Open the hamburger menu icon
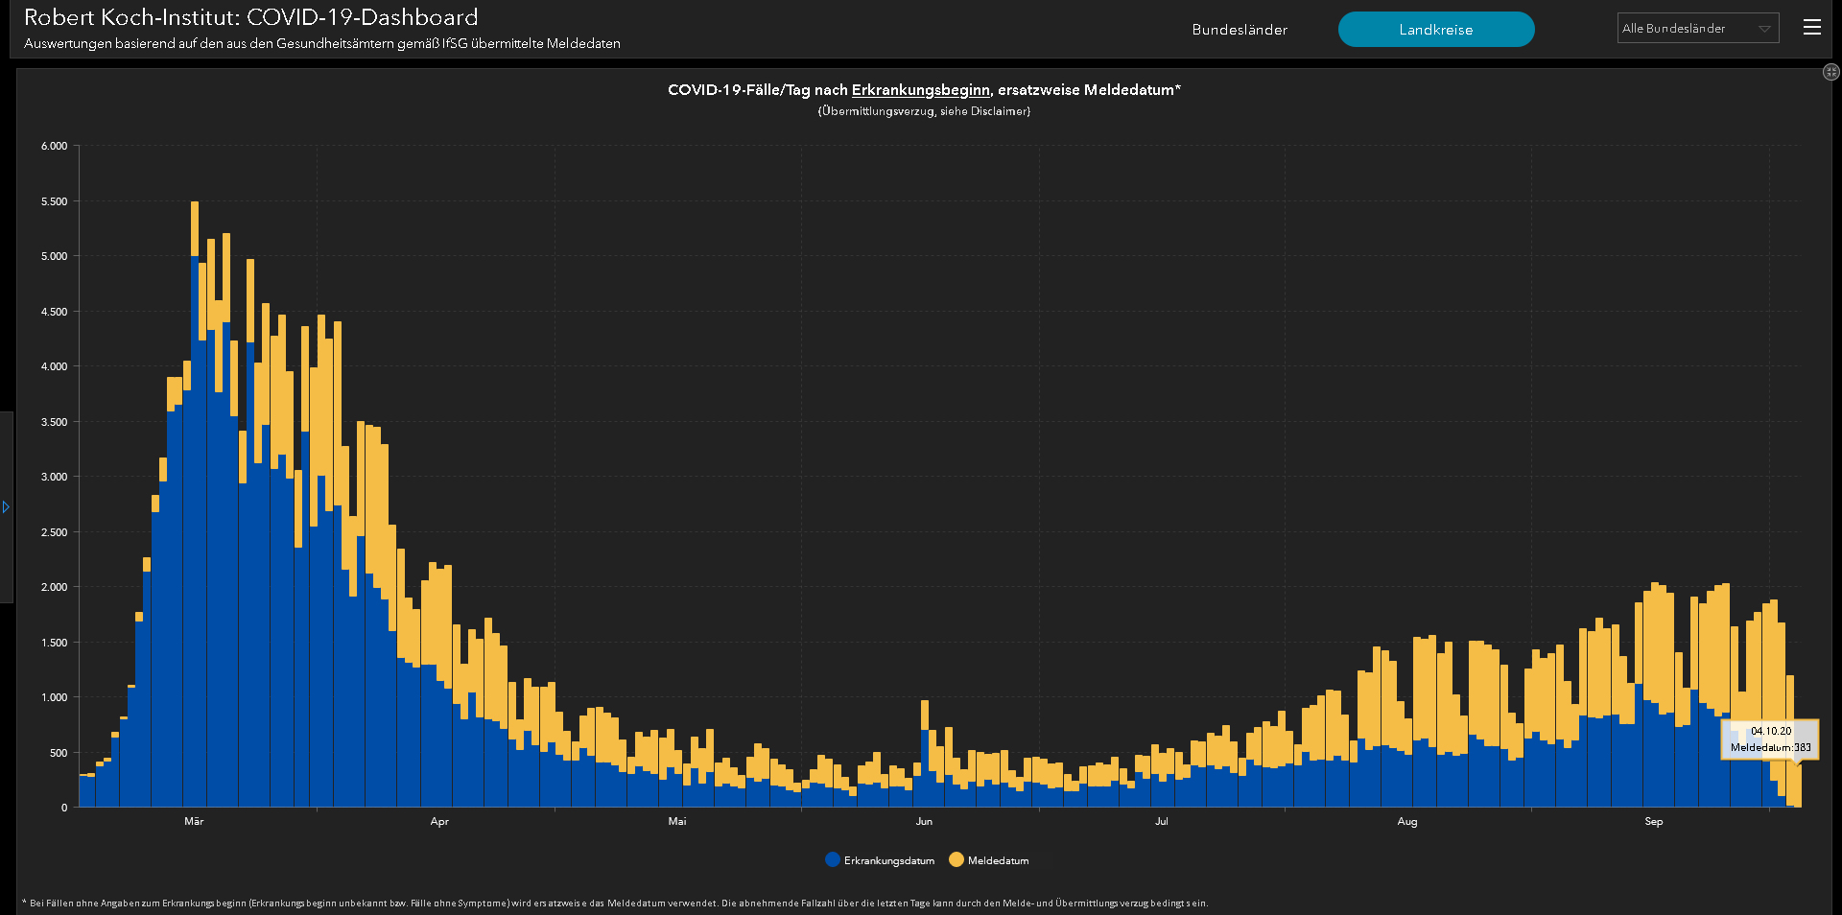 pyautogui.click(x=1811, y=28)
